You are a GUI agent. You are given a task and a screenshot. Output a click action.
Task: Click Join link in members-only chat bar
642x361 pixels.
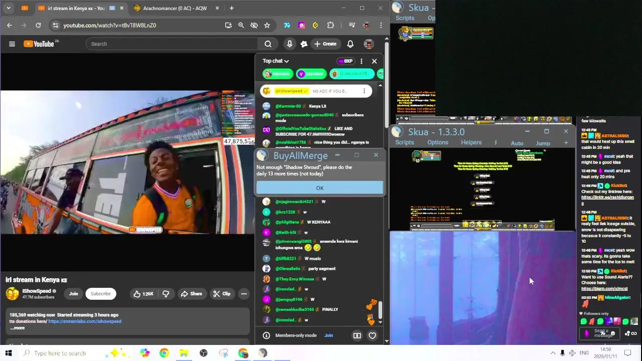(x=329, y=335)
